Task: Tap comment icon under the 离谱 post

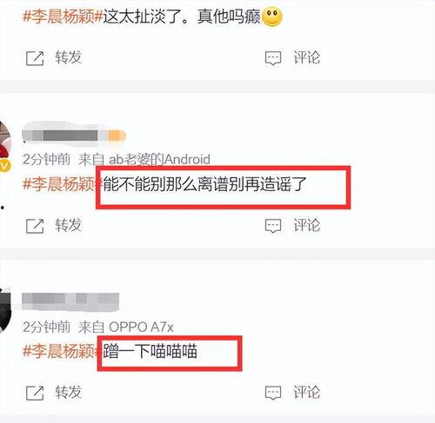Action: (273, 226)
